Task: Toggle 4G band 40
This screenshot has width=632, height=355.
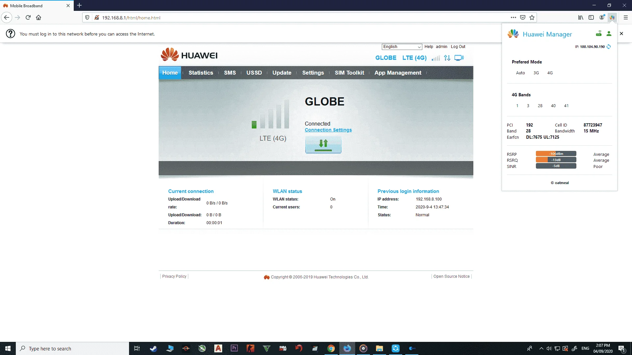Action: point(553,106)
